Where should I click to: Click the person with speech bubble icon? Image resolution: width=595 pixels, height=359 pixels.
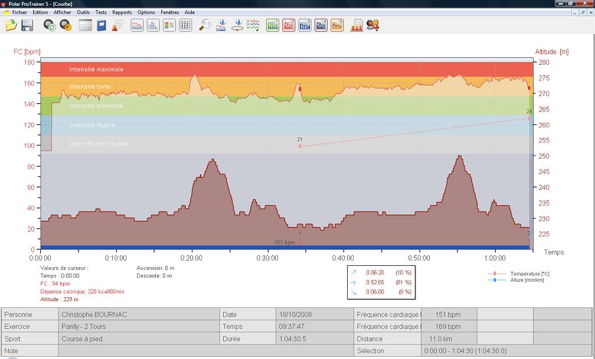coord(117,25)
